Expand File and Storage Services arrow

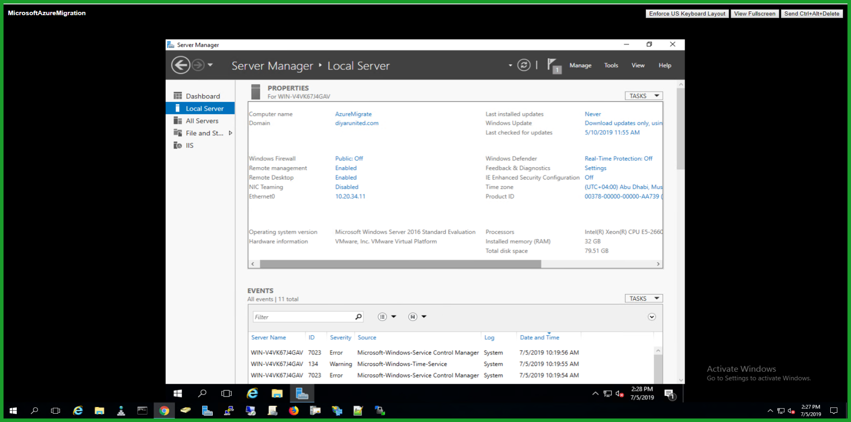click(230, 133)
